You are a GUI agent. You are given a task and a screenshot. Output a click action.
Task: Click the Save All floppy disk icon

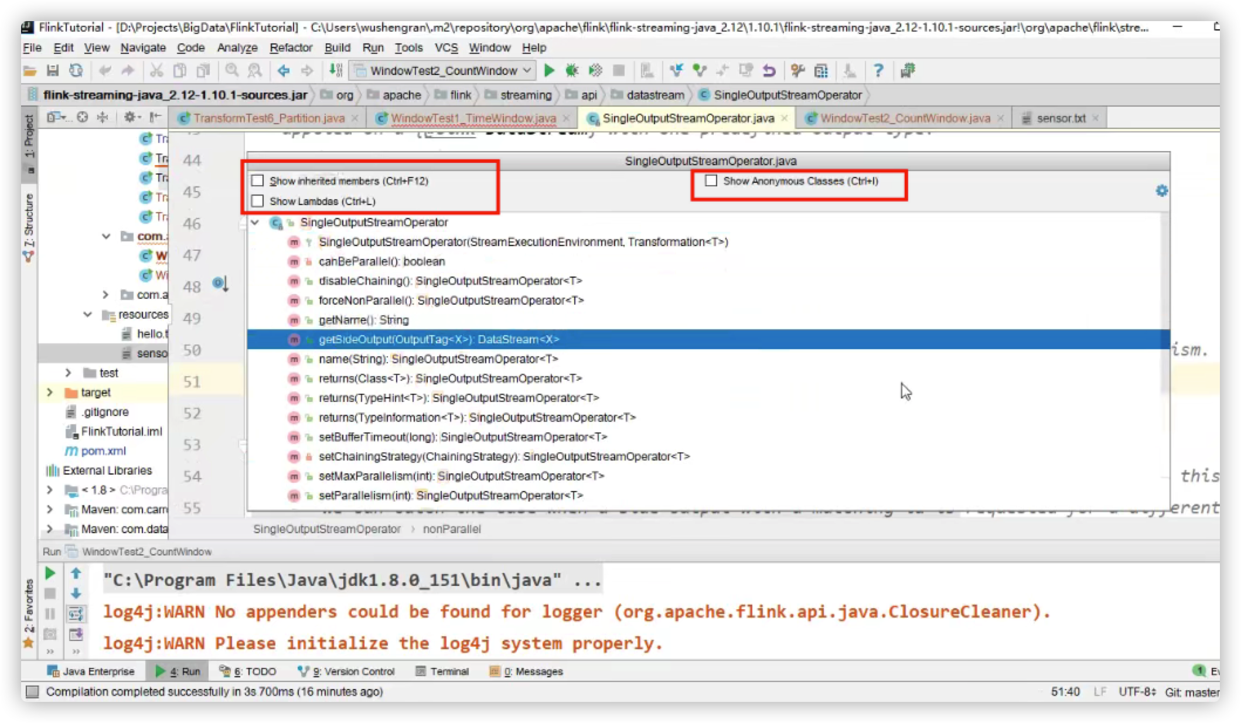coord(53,71)
